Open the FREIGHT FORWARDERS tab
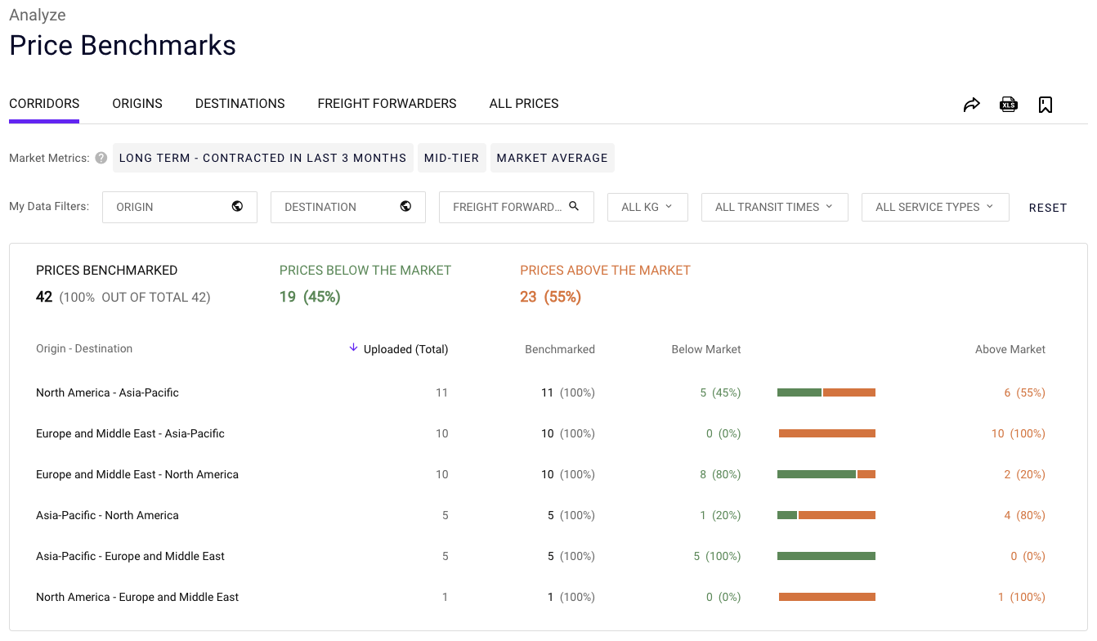Viewport: 1097px width, 641px height. 387,104
